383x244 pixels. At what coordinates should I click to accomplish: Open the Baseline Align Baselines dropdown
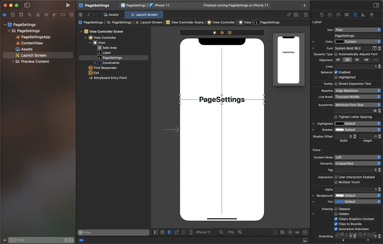[x=358, y=91]
